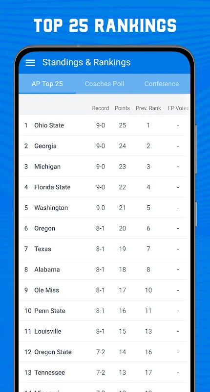Tap Alabama in the rankings
210x392 pixels.
coord(105,269)
